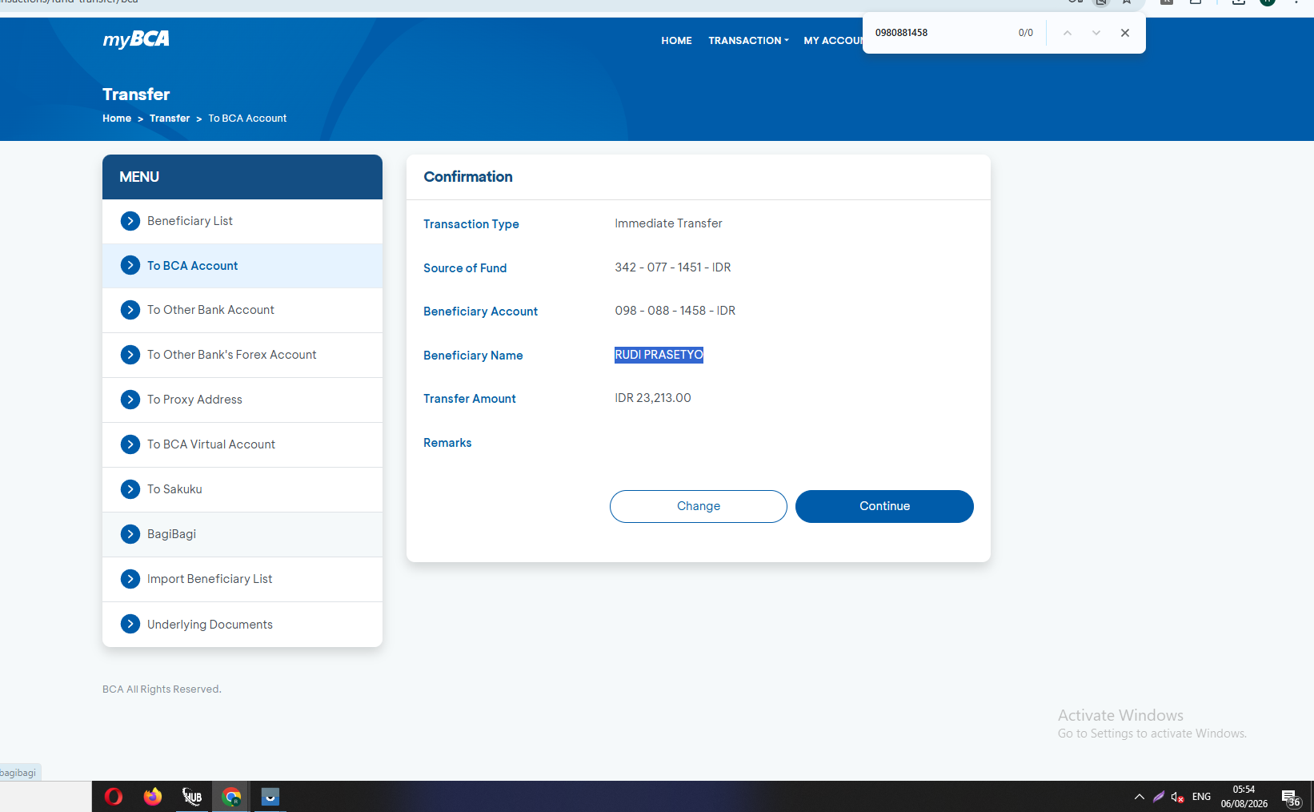This screenshot has height=812, width=1314.
Task: Click arrow icon beside To Other Bank's Forex Account
Action: click(130, 355)
